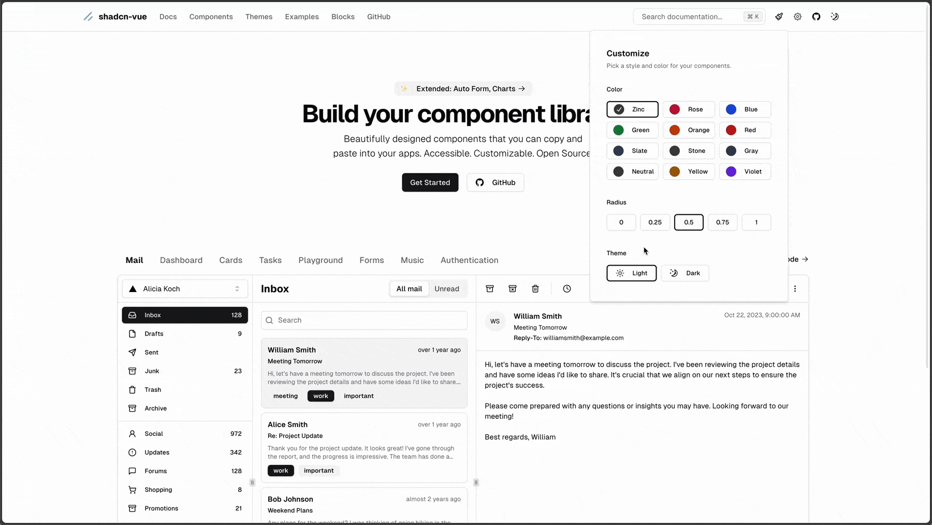Pick the Violet color theme
Image resolution: width=932 pixels, height=525 pixels.
pyautogui.click(x=745, y=171)
